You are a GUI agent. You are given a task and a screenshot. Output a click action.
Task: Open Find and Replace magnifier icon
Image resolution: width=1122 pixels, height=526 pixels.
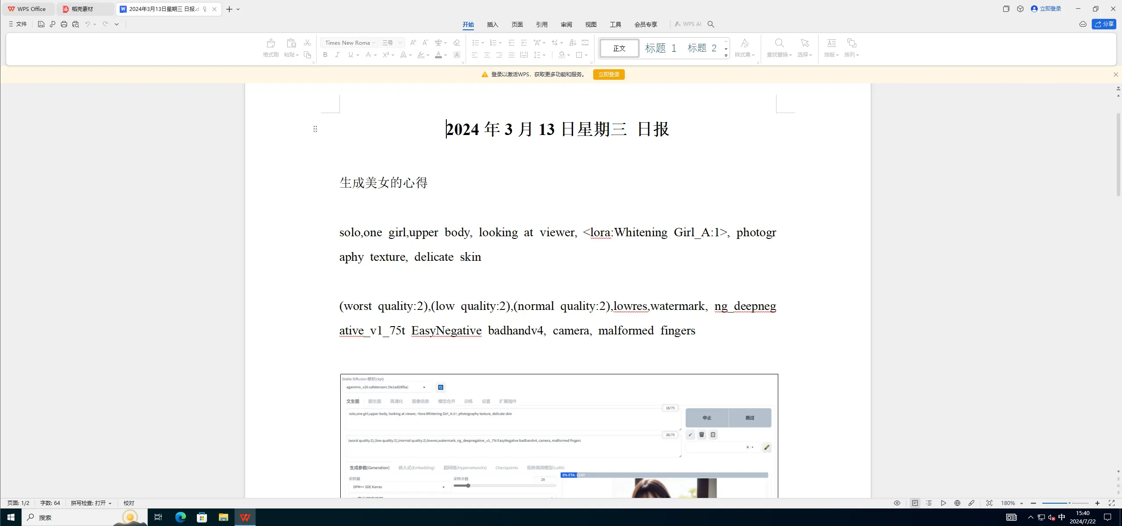(x=779, y=43)
